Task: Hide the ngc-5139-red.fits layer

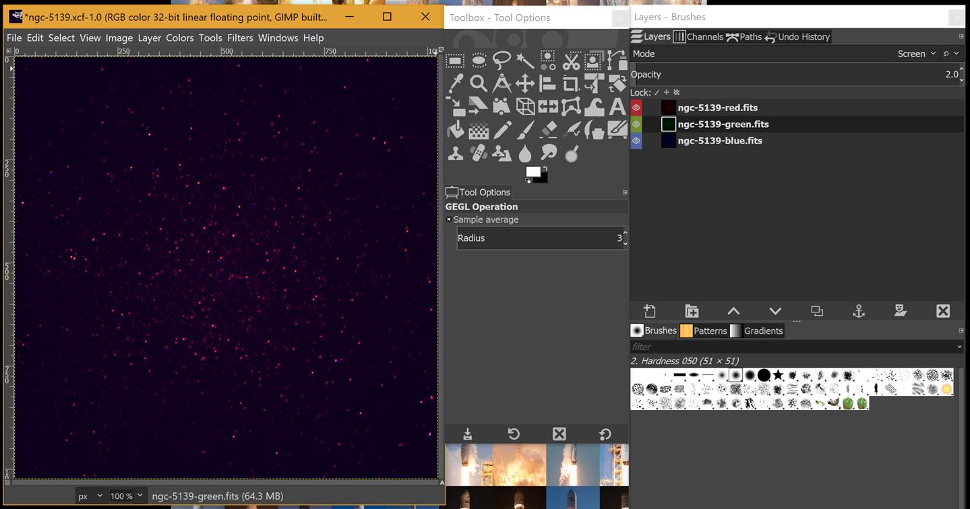Action: (x=636, y=108)
